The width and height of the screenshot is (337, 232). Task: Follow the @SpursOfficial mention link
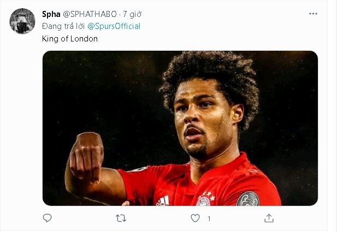point(114,26)
